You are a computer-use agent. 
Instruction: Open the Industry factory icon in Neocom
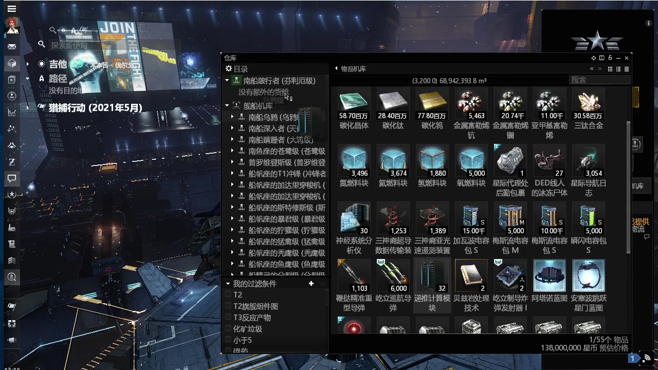click(11, 228)
